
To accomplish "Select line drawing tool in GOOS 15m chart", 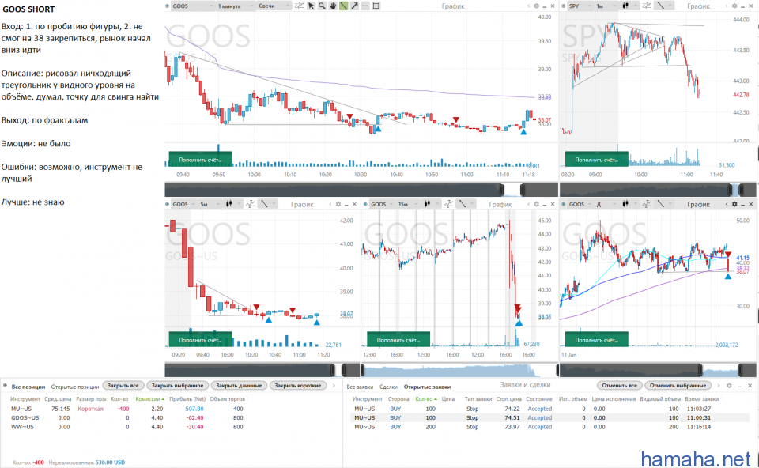I will (x=463, y=204).
